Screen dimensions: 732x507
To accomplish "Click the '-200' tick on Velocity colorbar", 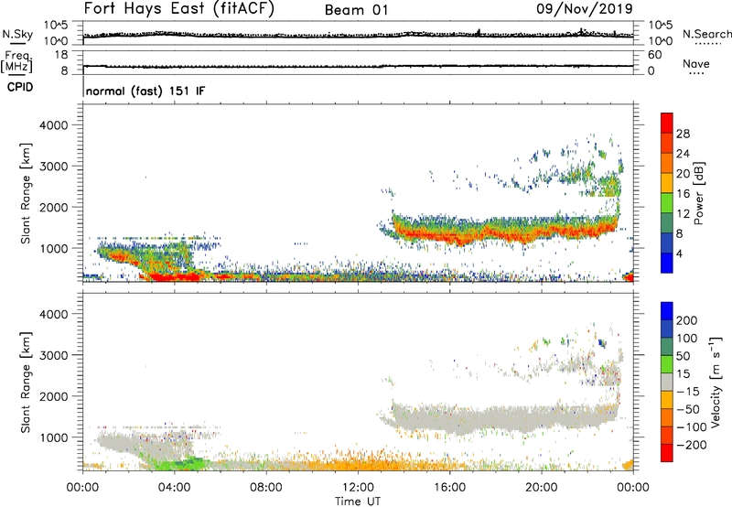I will (691, 445).
